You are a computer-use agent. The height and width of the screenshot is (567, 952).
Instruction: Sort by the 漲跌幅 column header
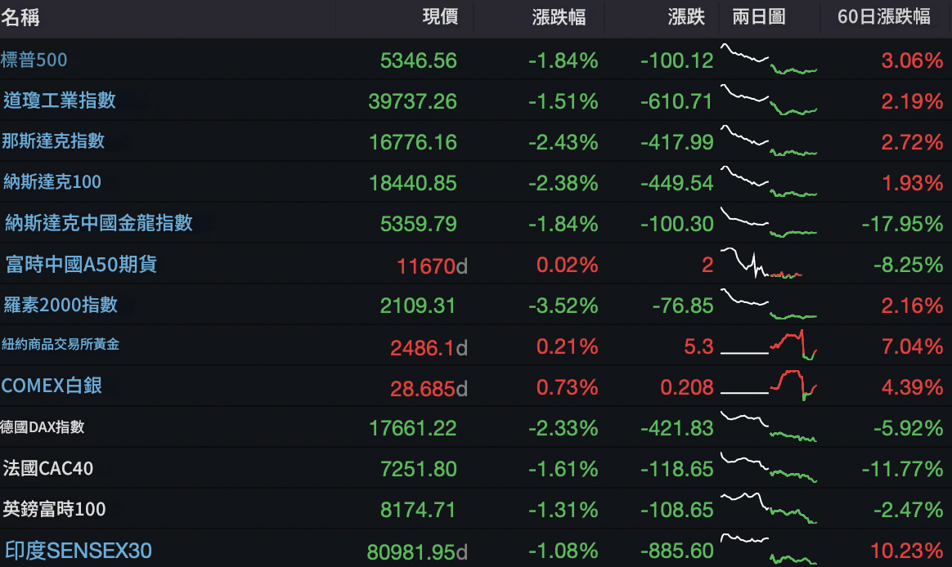pyautogui.click(x=559, y=17)
